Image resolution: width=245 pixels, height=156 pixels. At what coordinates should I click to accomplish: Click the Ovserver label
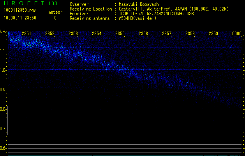coord(79,4)
